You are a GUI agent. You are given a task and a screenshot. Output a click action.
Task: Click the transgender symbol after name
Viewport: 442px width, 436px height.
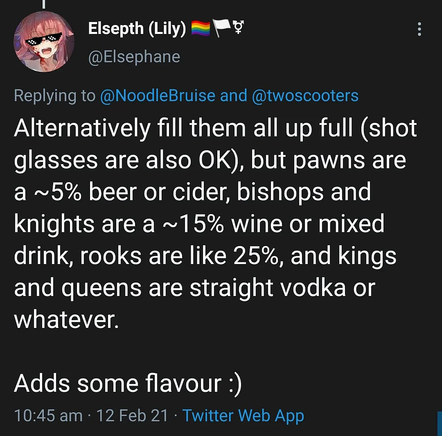pyautogui.click(x=239, y=27)
